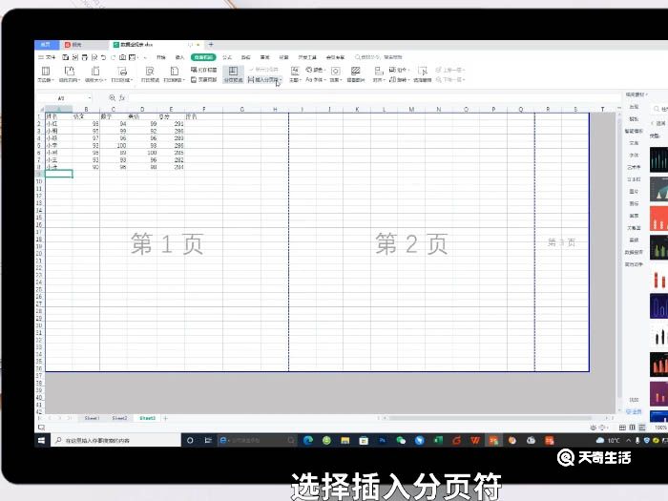Click the first dark teal chart thumbnail

(x=658, y=159)
